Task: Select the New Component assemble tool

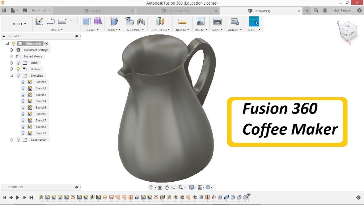Action: (130, 21)
